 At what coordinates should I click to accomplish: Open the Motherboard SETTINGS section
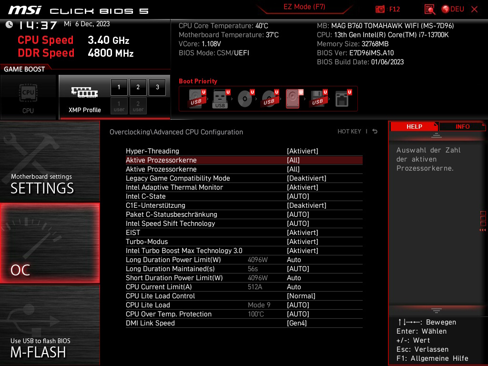click(50, 161)
